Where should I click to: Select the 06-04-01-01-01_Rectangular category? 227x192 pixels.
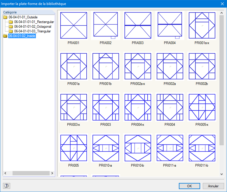click(x=34, y=22)
